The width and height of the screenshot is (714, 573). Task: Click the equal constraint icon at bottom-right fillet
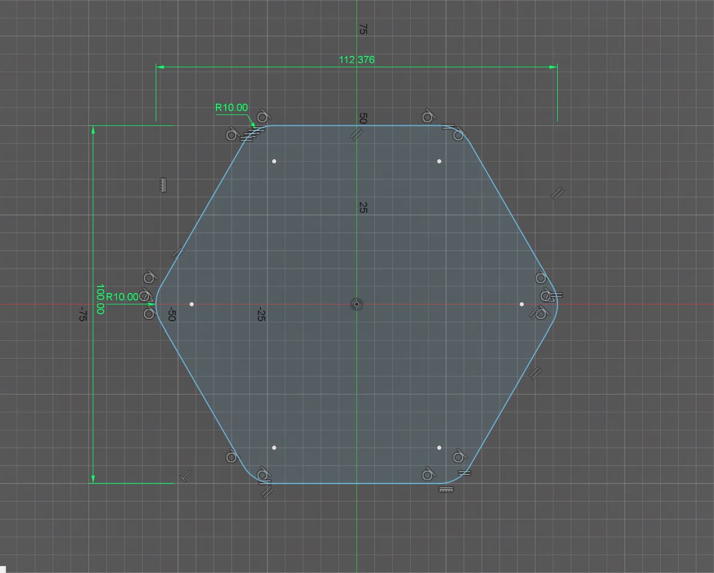pyautogui.click(x=464, y=473)
